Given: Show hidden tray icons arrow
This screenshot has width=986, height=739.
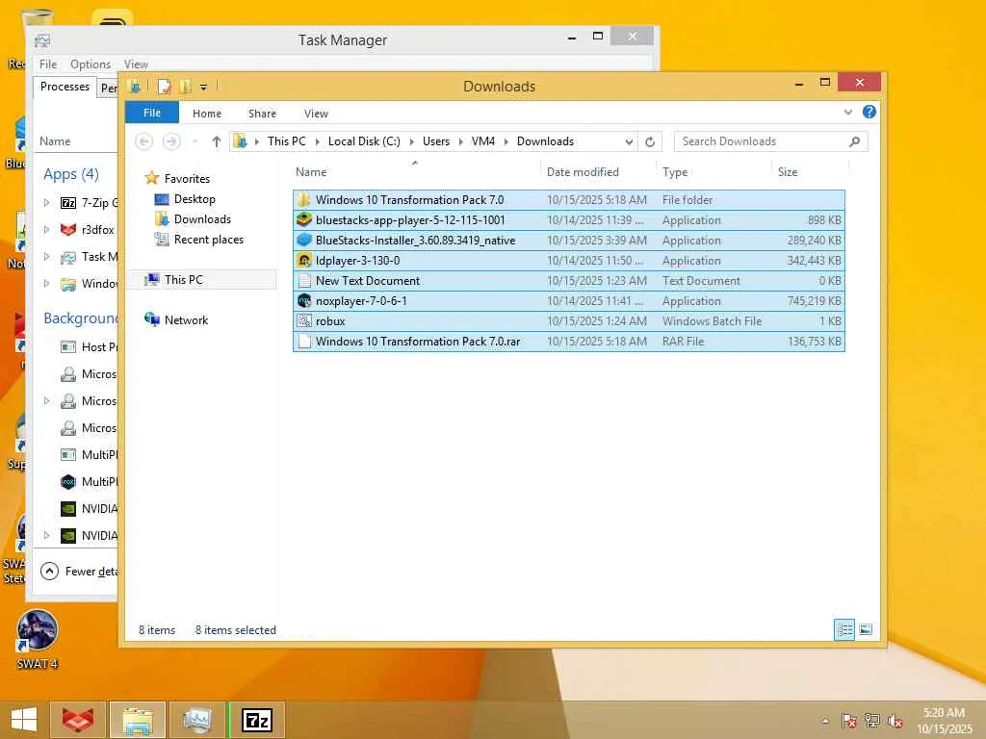Looking at the screenshot, I should click(825, 721).
